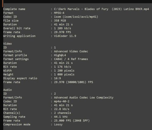Select the CABAC / 4 Ref Frames text
Viewport: 152px width, 130px height.
click(71, 59)
